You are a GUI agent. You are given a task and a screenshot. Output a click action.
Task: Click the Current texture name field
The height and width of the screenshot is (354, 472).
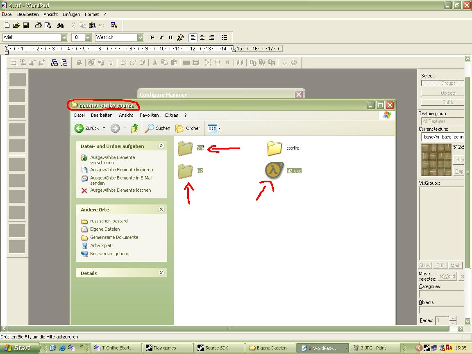point(443,137)
